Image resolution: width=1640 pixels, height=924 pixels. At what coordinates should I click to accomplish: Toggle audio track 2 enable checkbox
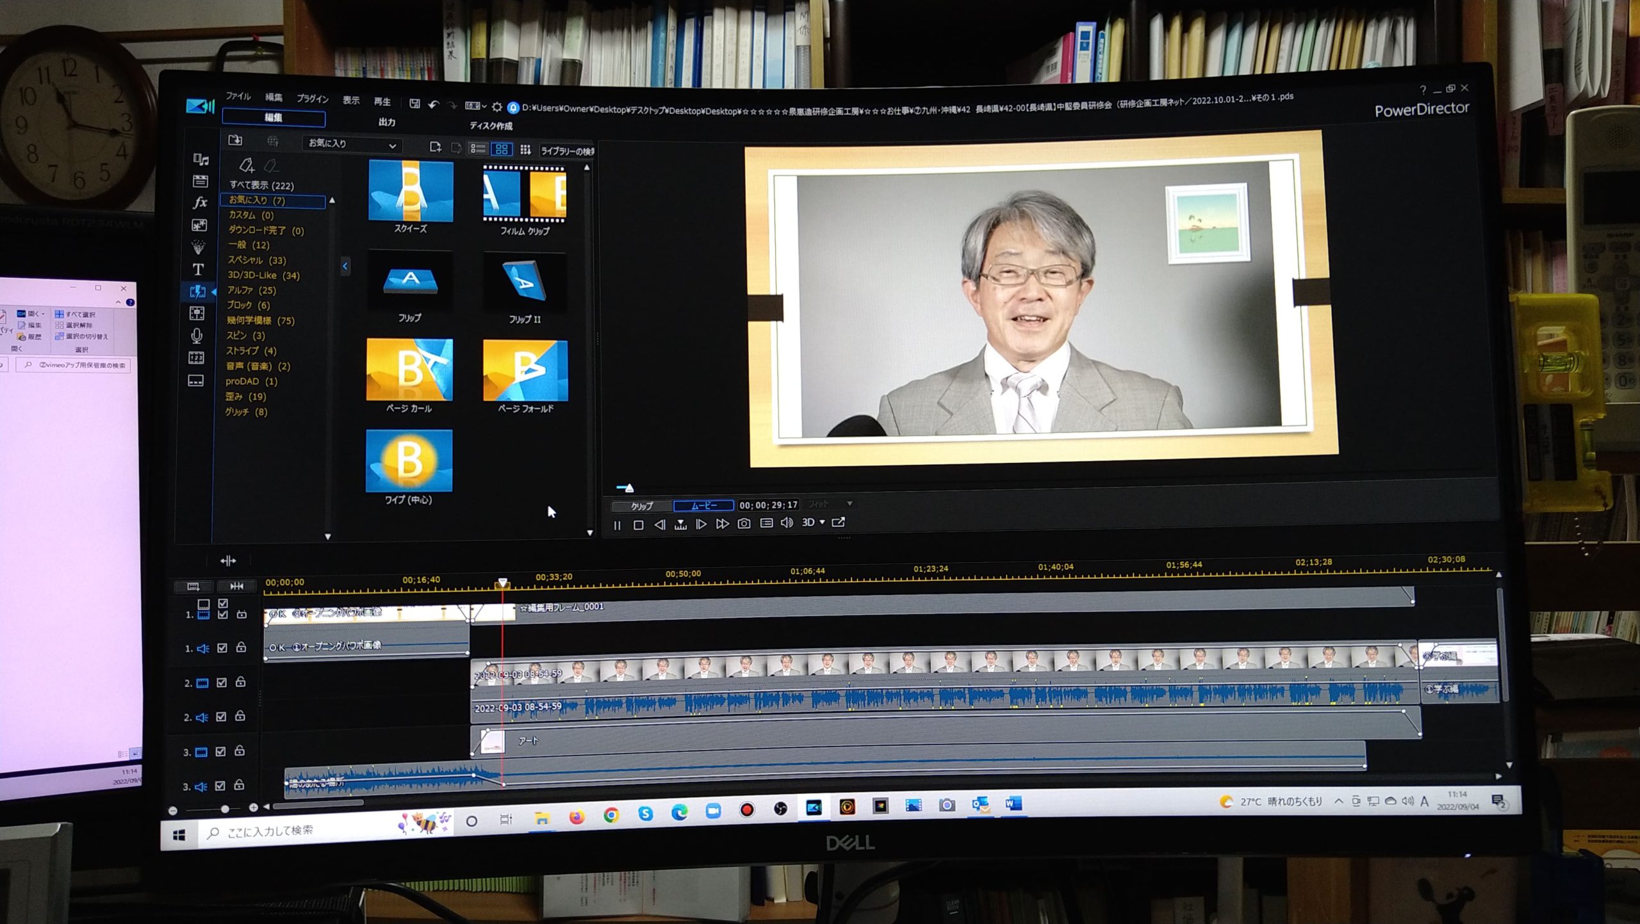220,717
